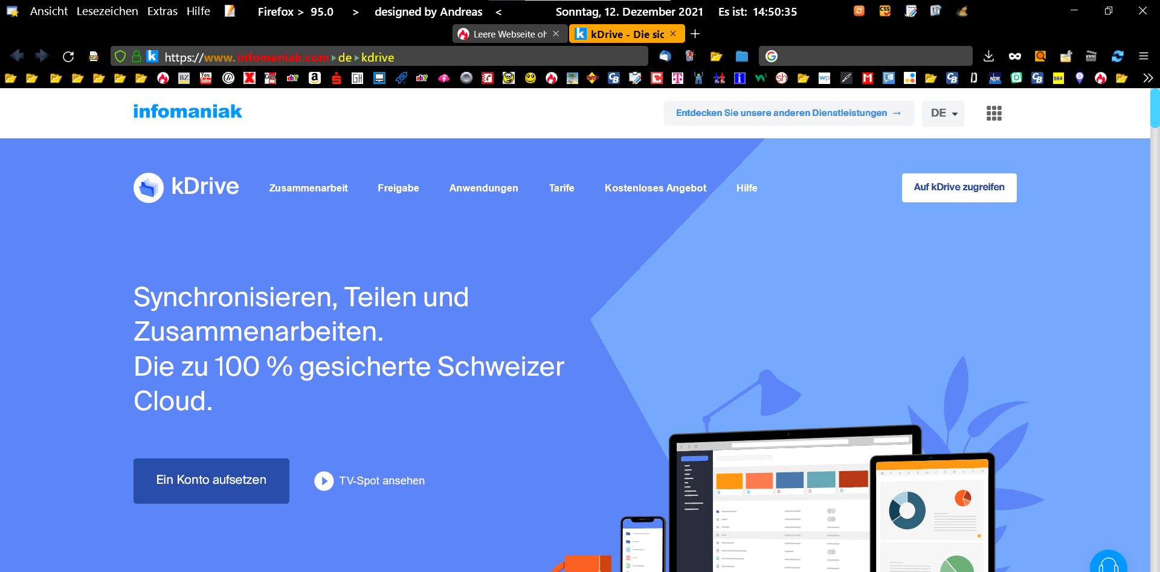
Task: Click Entdecken Sie unsere anderen Dienstleistungen link
Action: click(x=789, y=114)
